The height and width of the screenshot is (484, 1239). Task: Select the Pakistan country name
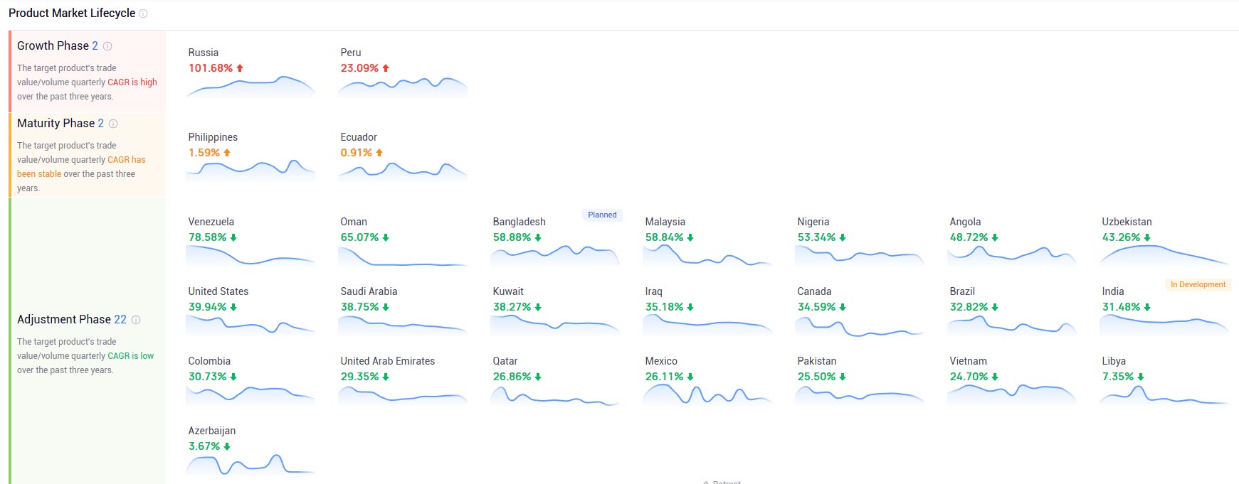(x=817, y=361)
